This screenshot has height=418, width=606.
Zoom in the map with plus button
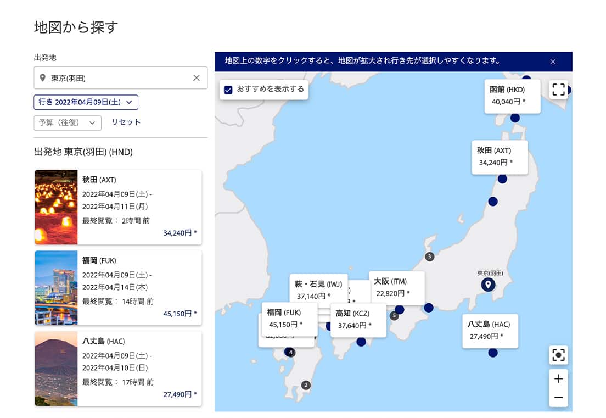point(558,379)
